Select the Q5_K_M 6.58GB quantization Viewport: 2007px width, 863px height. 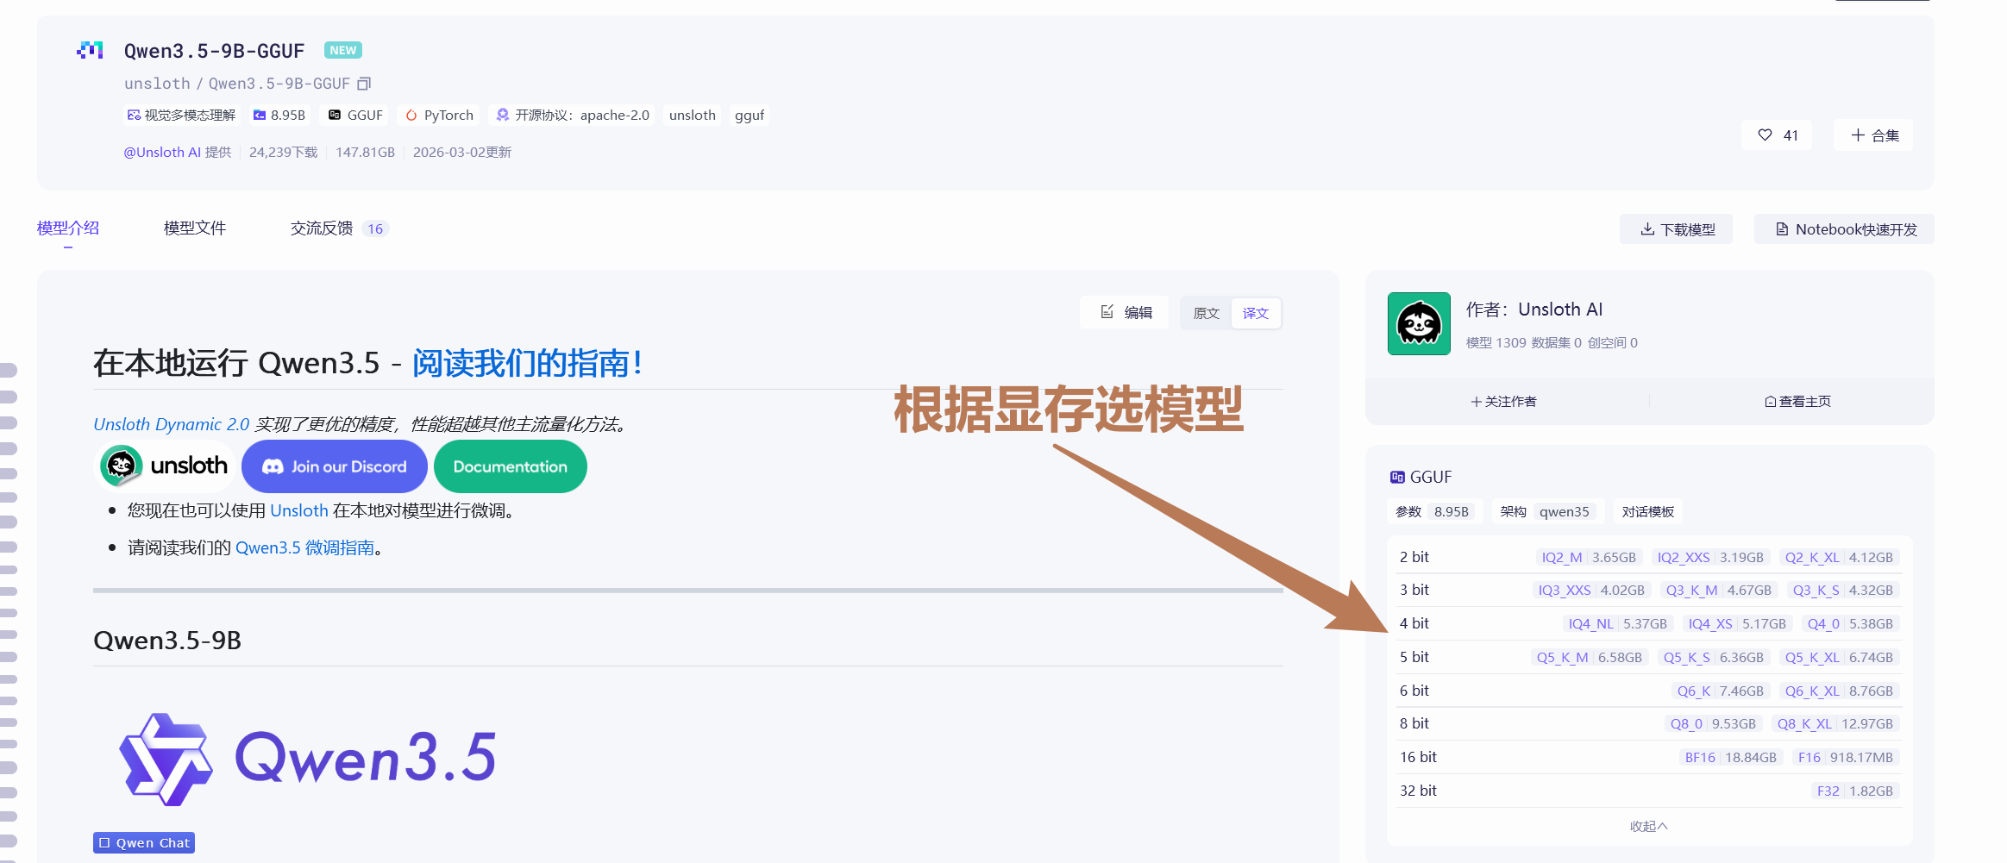tap(1590, 658)
